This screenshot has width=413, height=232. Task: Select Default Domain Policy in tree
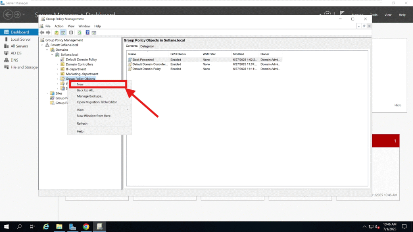[x=81, y=60]
